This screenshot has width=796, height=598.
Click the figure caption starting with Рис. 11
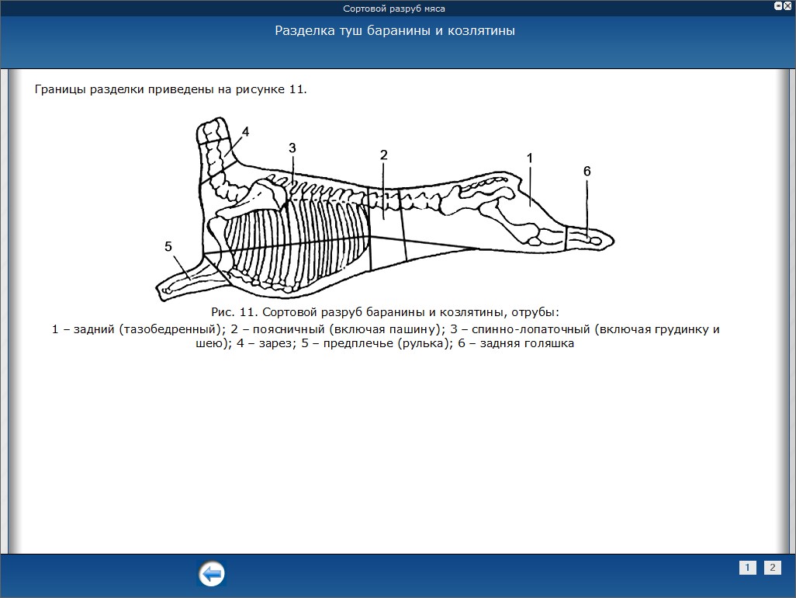tap(385, 312)
